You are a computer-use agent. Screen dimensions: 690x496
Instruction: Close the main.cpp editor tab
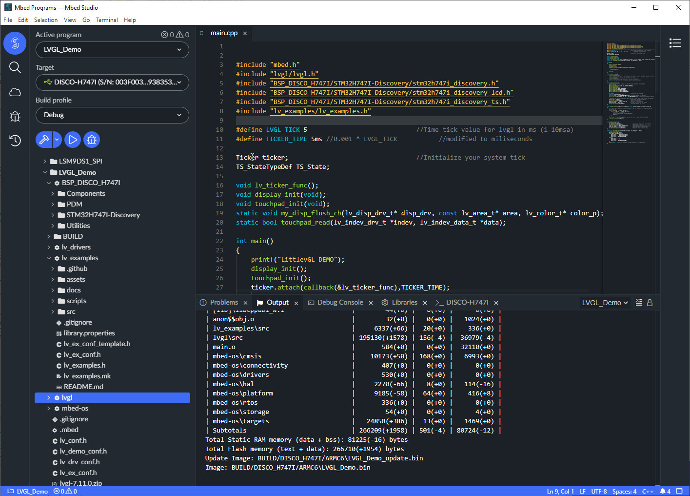point(245,33)
